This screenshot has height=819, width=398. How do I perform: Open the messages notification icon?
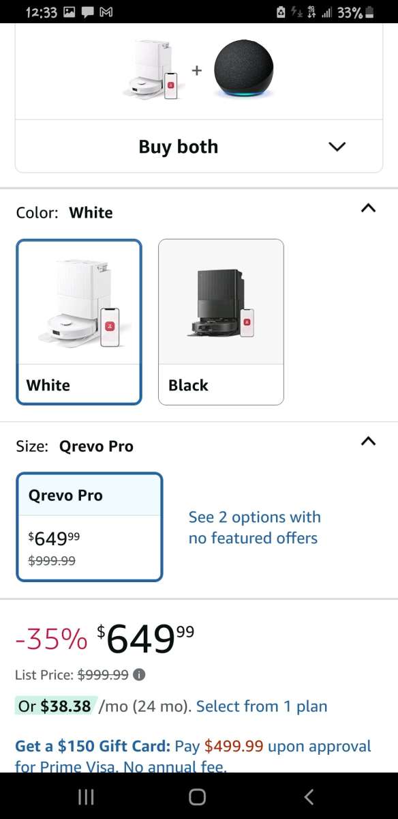[87, 12]
